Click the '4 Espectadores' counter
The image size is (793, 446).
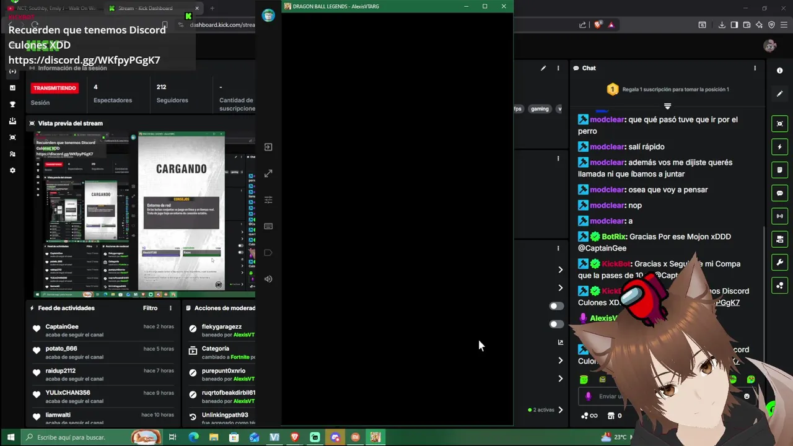[112, 94]
